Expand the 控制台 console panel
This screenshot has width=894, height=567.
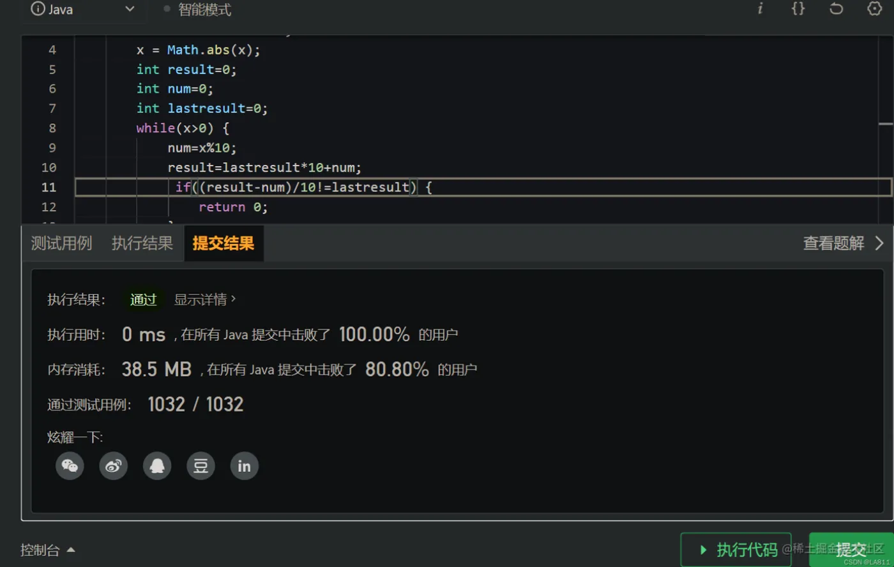tap(48, 550)
